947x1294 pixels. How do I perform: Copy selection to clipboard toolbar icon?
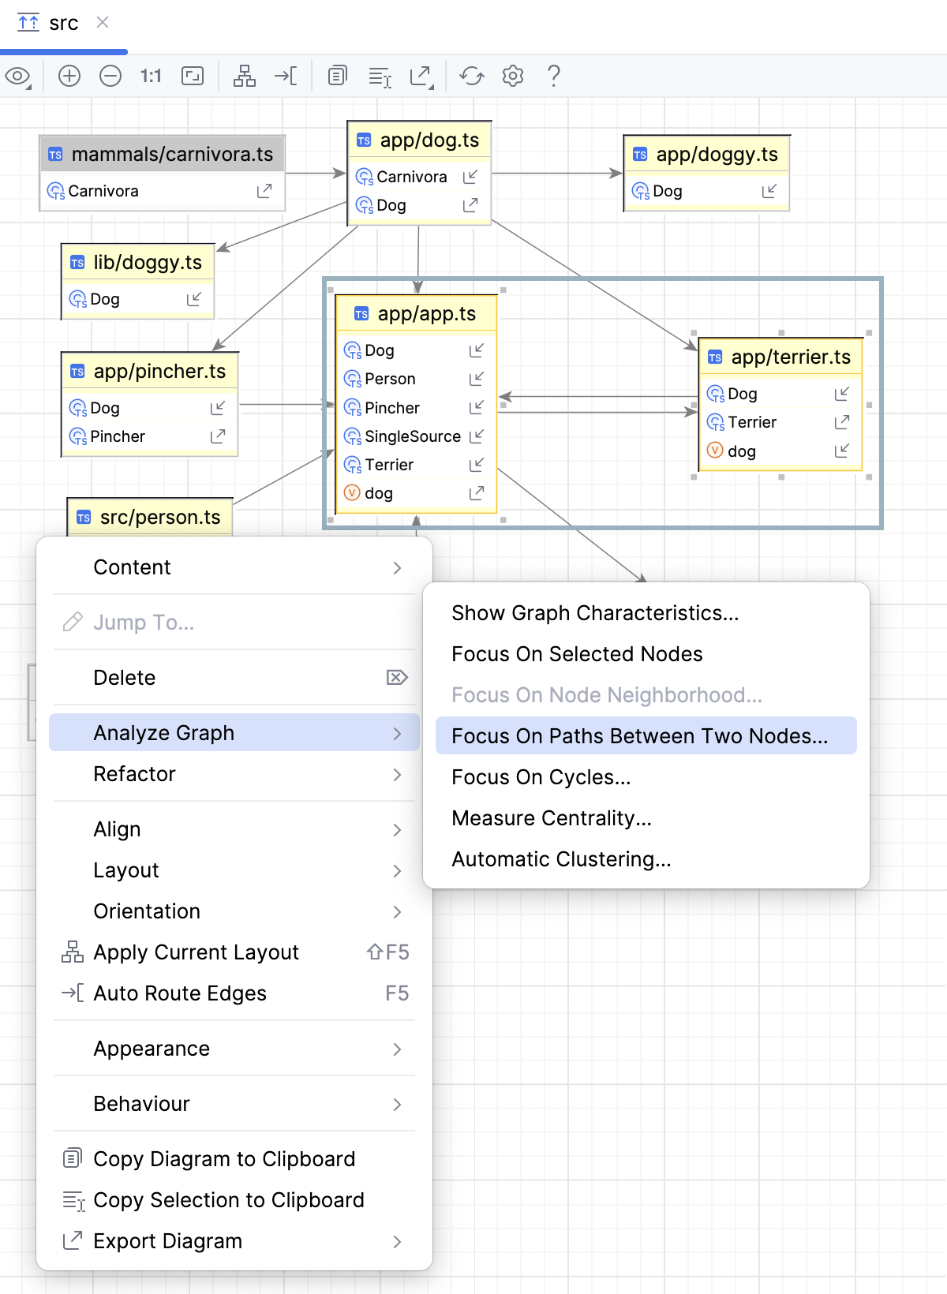[x=380, y=77]
